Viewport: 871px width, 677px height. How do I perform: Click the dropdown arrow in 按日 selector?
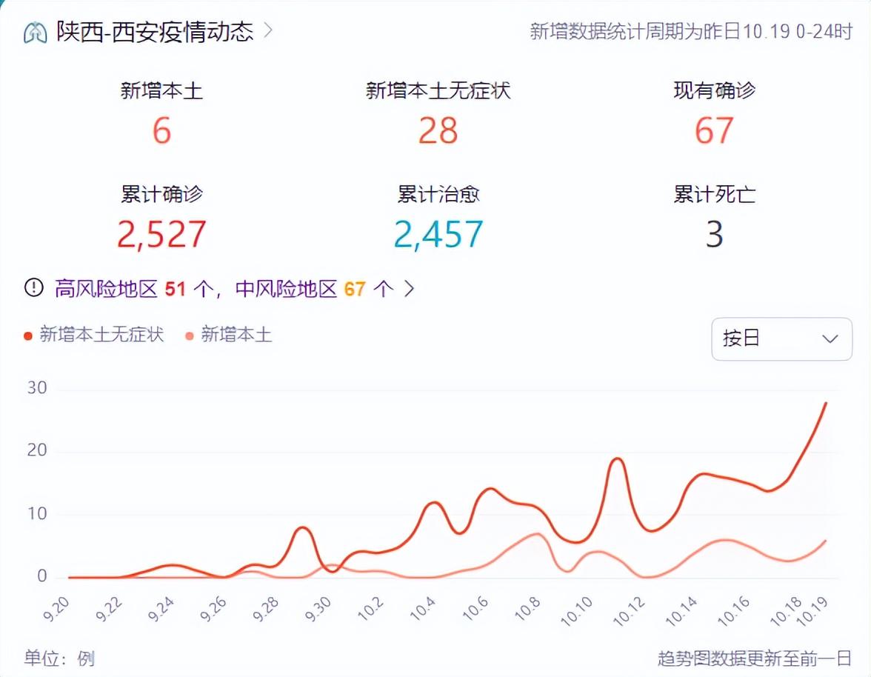pyautogui.click(x=830, y=338)
